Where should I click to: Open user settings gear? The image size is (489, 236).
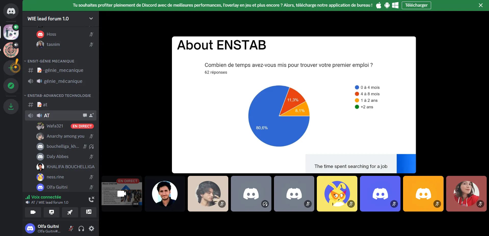point(91,229)
